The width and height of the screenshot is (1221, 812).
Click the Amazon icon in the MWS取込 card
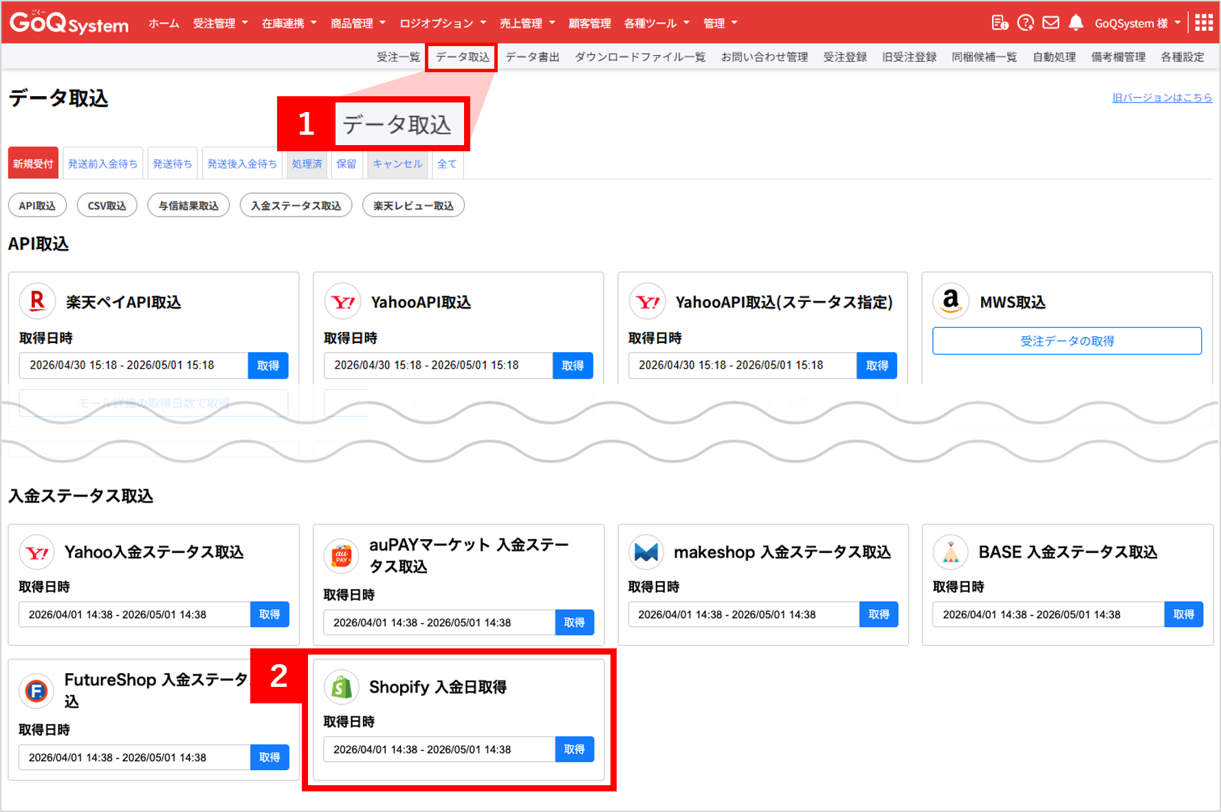(x=951, y=301)
